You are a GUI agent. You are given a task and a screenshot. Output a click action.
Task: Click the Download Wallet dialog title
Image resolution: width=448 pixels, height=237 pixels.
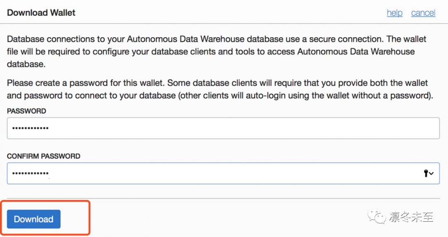[x=41, y=12]
